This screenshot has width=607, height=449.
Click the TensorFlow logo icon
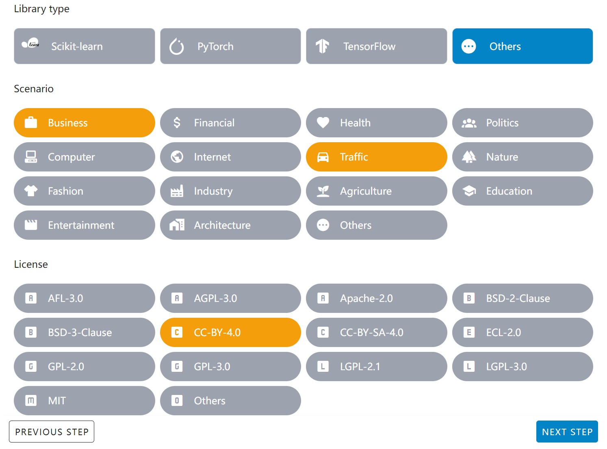click(323, 46)
